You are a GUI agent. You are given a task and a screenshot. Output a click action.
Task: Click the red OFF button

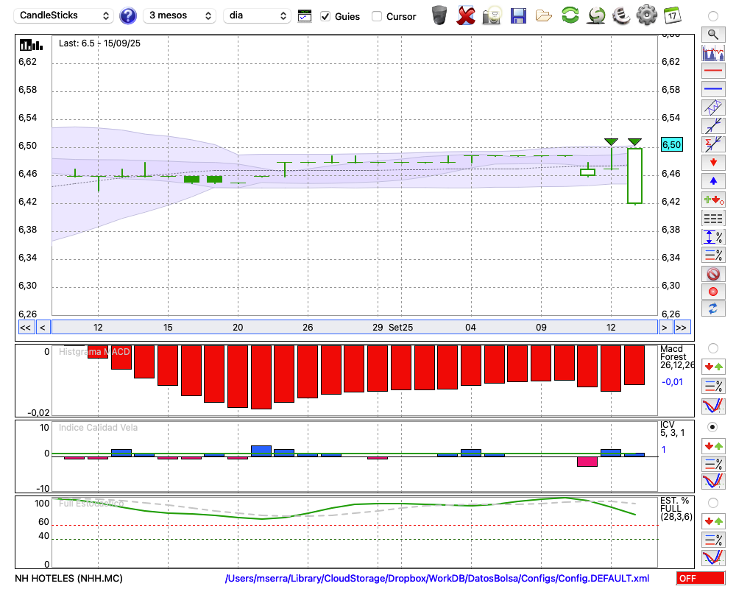[x=700, y=579]
